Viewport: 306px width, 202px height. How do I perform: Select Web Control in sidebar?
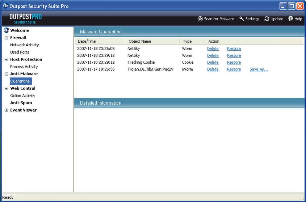[23, 88]
